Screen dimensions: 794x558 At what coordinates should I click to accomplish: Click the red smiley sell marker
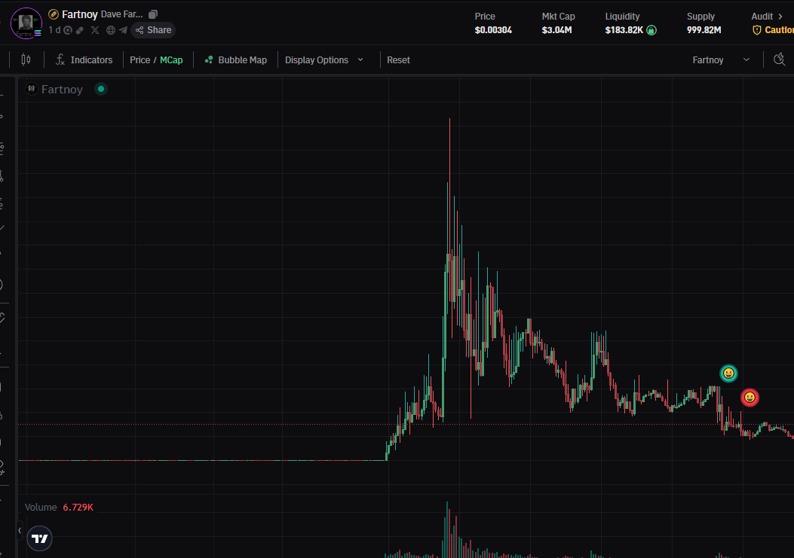[750, 398]
